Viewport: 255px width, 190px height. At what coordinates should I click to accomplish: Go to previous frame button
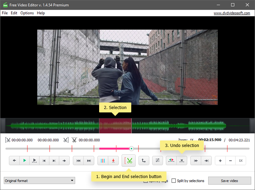click(x=44, y=161)
